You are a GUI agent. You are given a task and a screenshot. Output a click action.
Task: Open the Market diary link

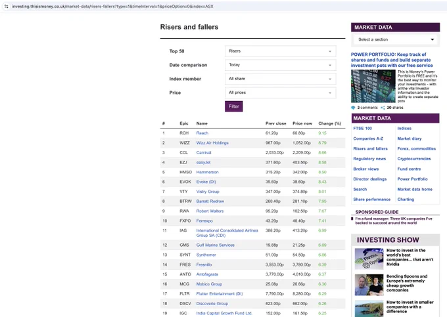click(x=410, y=138)
